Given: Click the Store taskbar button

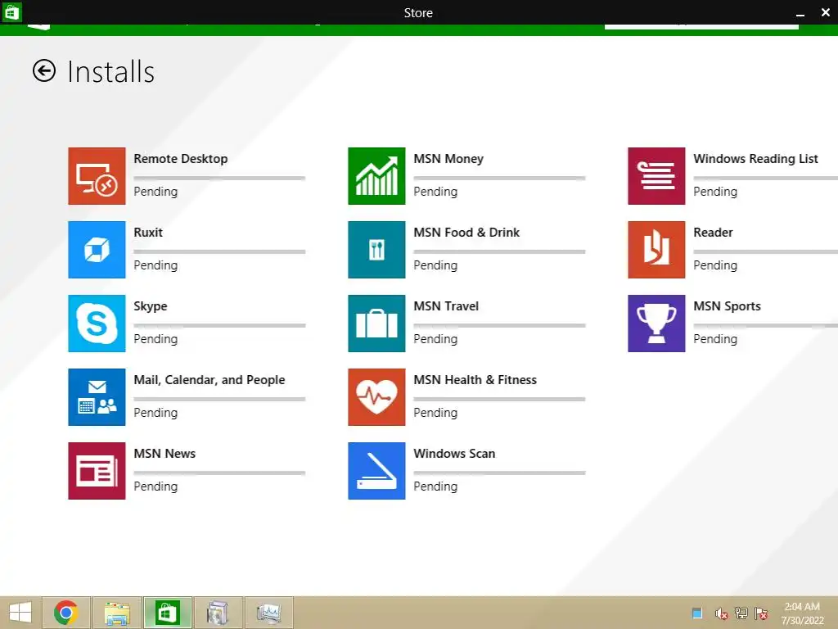Looking at the screenshot, I should click(167, 613).
